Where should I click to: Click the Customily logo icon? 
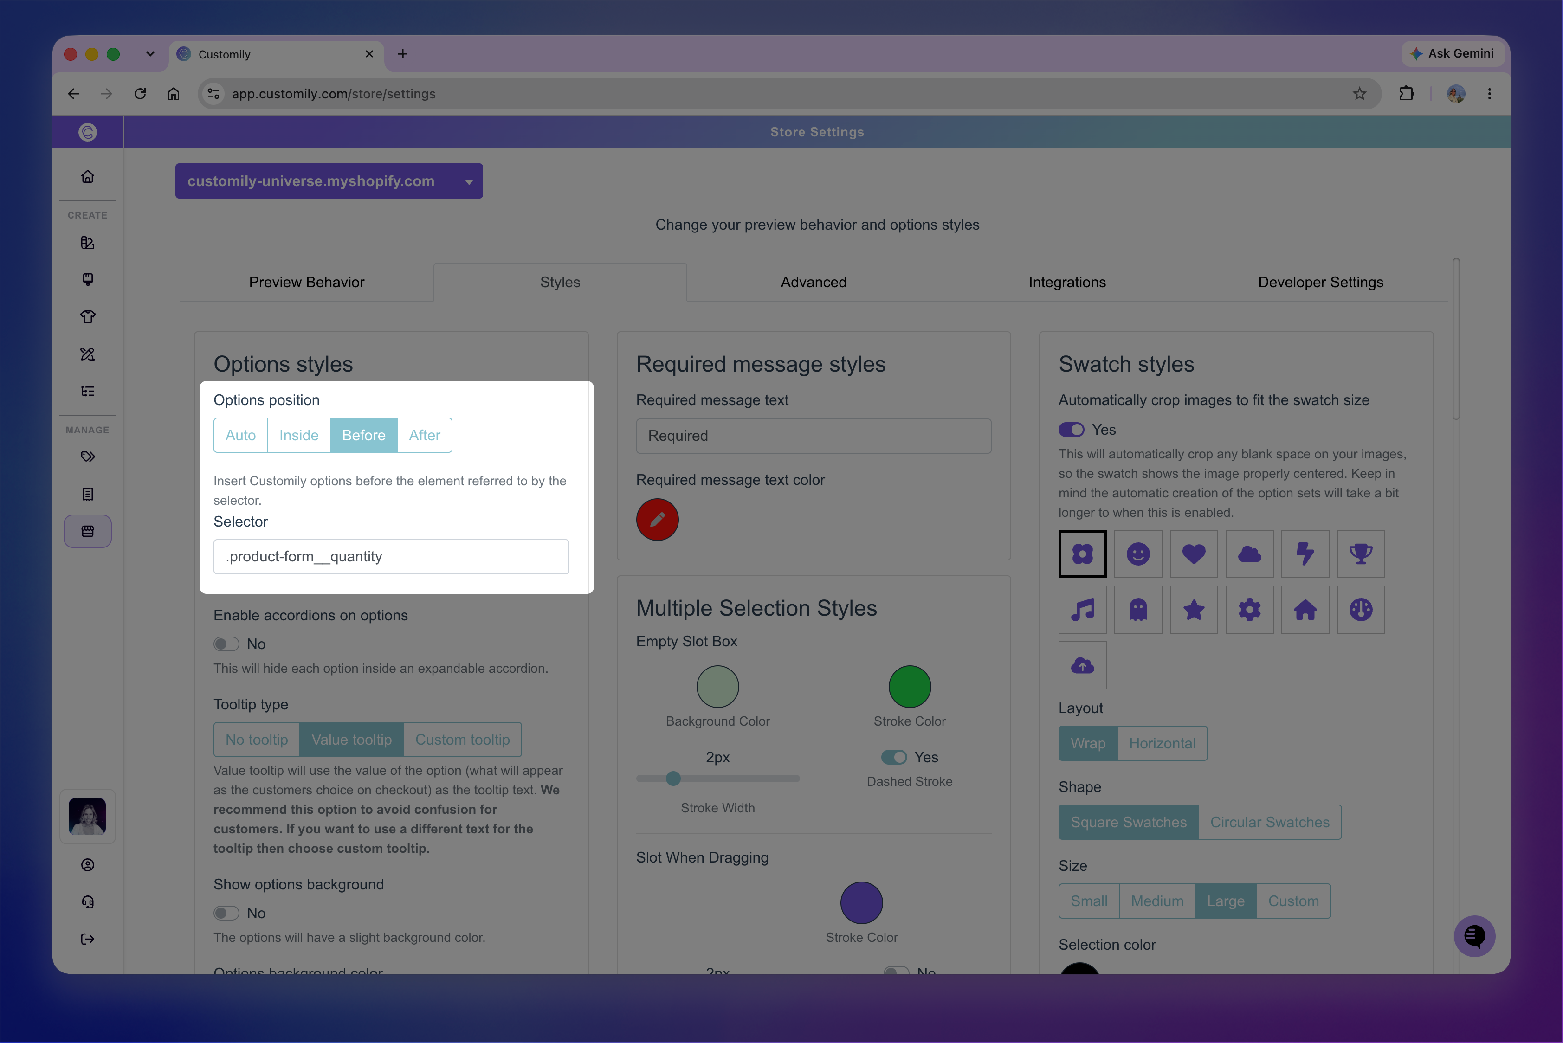(87, 132)
